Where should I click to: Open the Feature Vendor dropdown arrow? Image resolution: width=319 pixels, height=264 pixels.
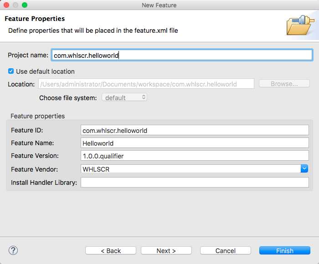pyautogui.click(x=304, y=168)
